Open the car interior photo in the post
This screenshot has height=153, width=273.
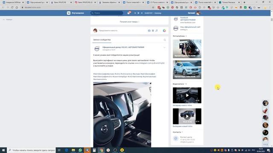[122, 115]
